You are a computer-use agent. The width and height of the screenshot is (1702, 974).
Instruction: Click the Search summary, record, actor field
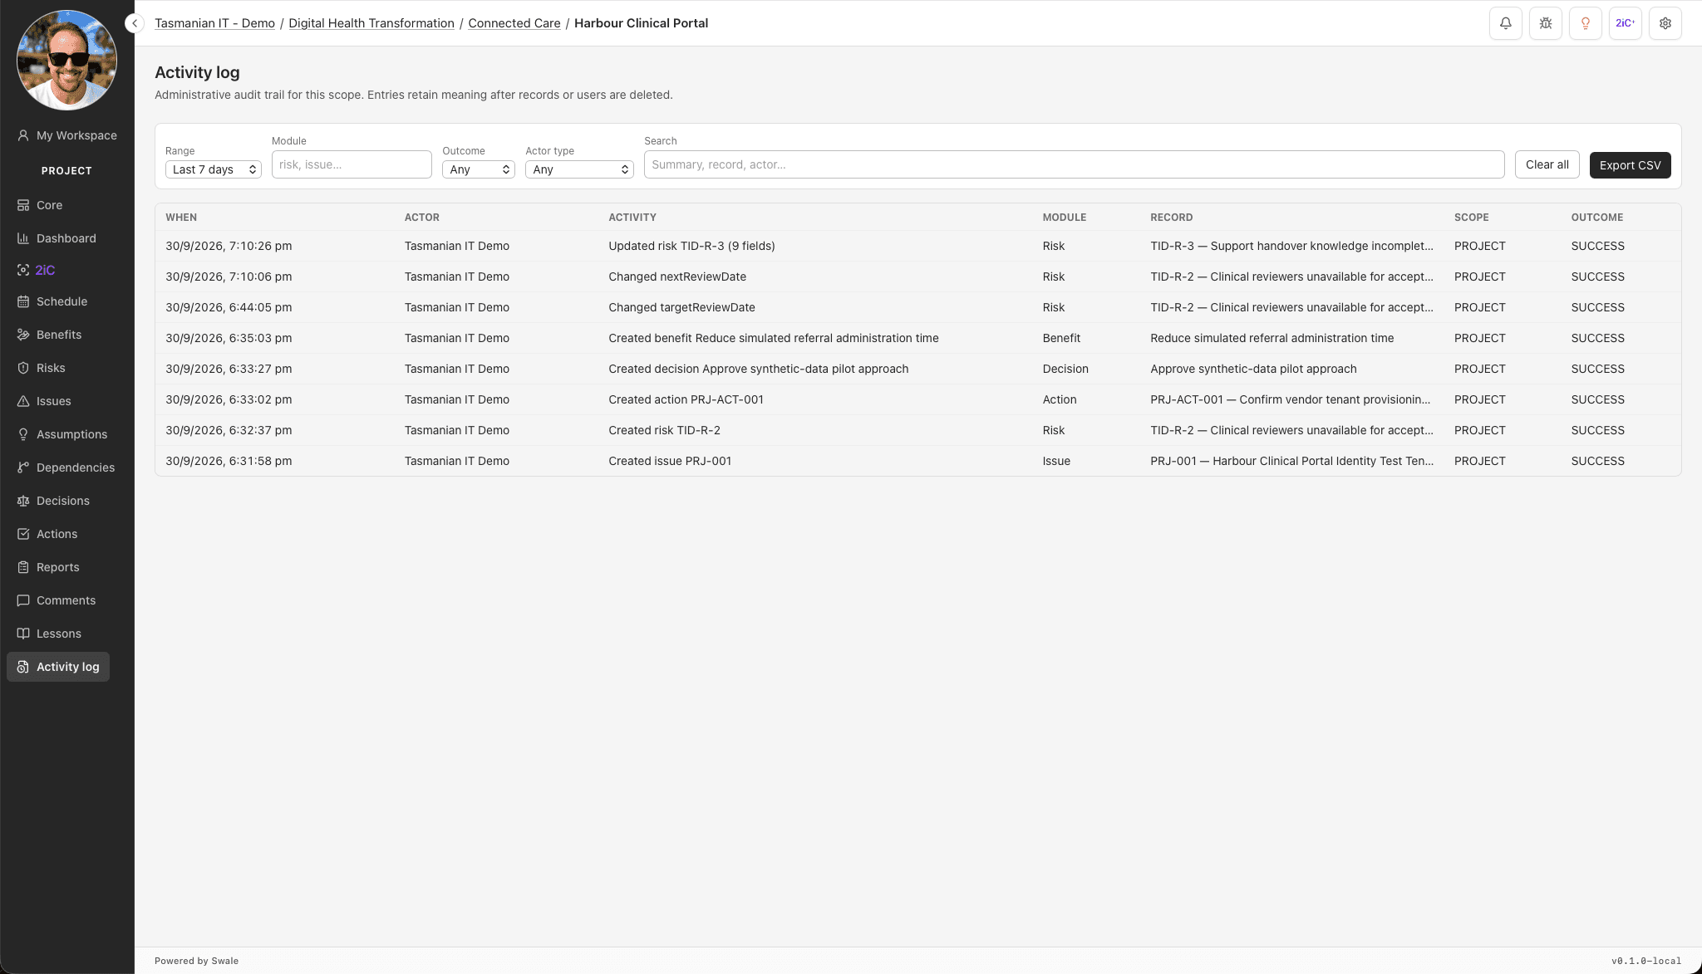point(1074,164)
